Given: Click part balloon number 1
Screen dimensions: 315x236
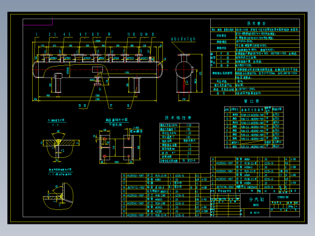Looking at the screenshot, I should (36, 34).
